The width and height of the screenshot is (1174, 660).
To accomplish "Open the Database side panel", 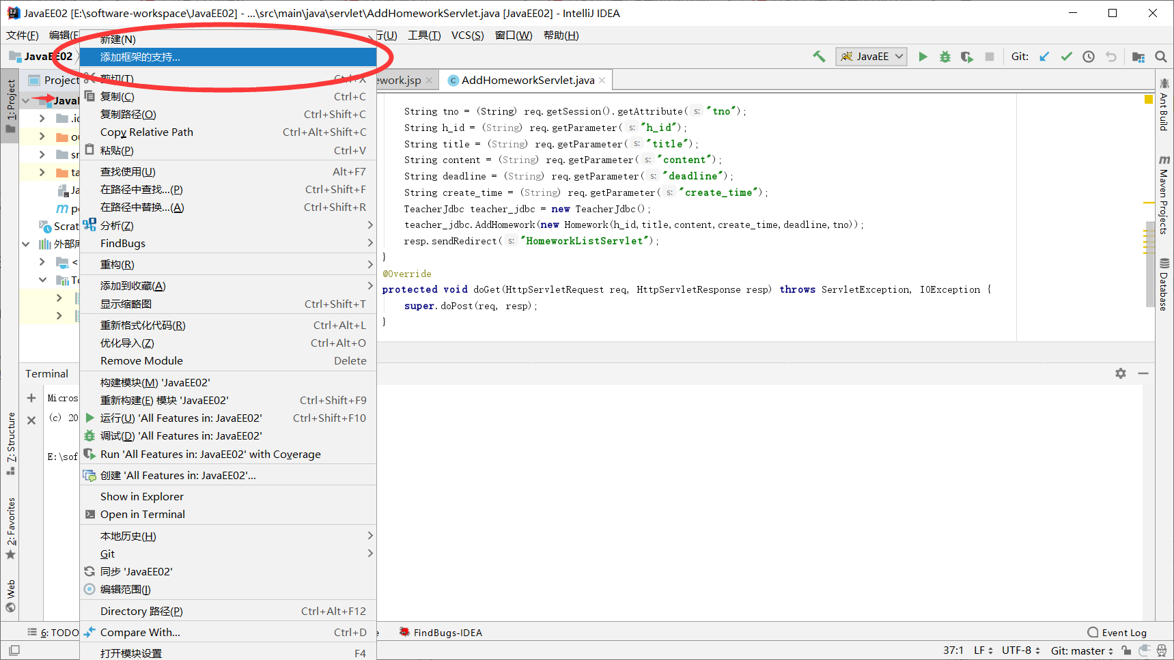I will 1164,284.
